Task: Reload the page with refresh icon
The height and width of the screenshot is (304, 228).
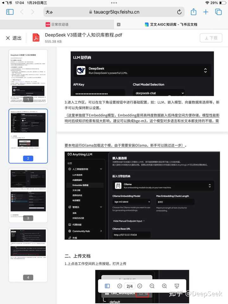Action: pyautogui.click(x=179, y=12)
